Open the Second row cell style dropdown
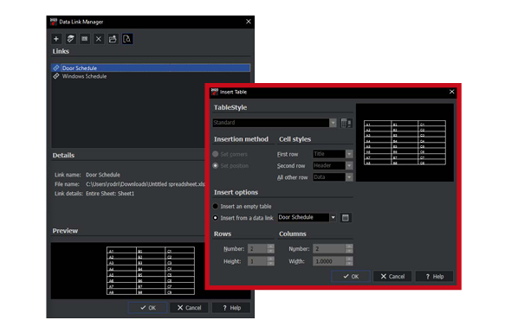This screenshot has height=333, width=505. tap(349, 166)
